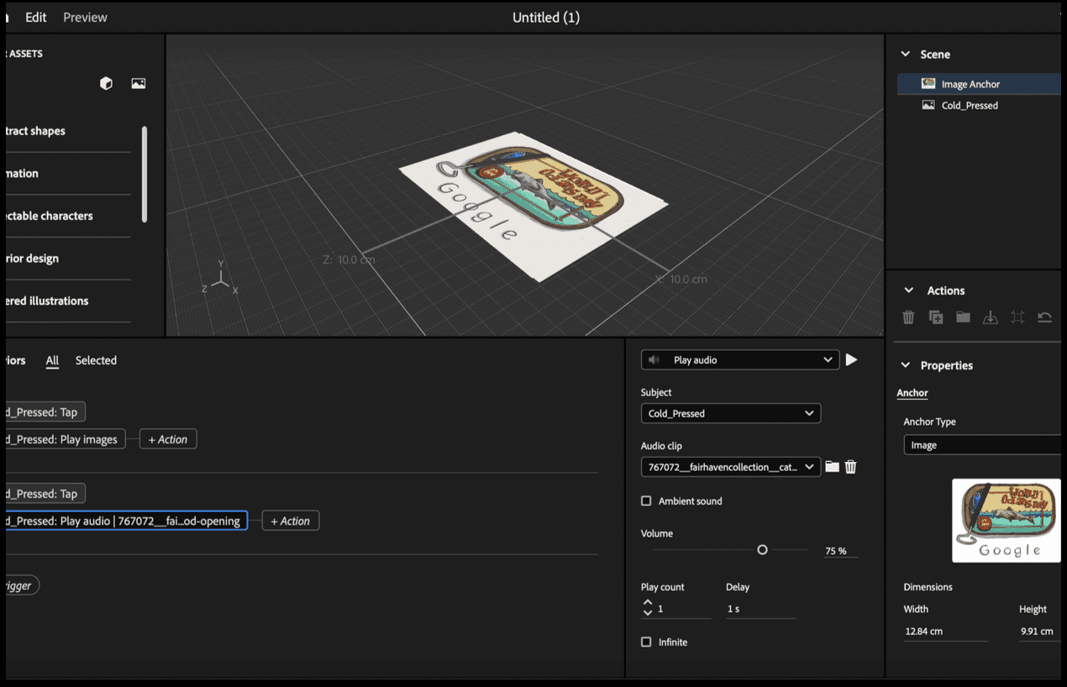The height and width of the screenshot is (687, 1067).
Task: Switch to the Selected behaviors tab
Action: click(x=96, y=360)
